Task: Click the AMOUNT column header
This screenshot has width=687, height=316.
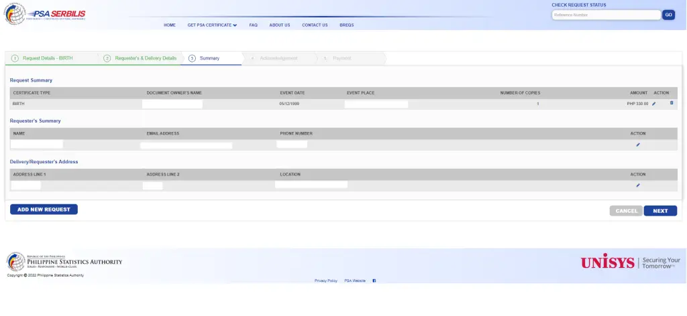Action: [639, 92]
